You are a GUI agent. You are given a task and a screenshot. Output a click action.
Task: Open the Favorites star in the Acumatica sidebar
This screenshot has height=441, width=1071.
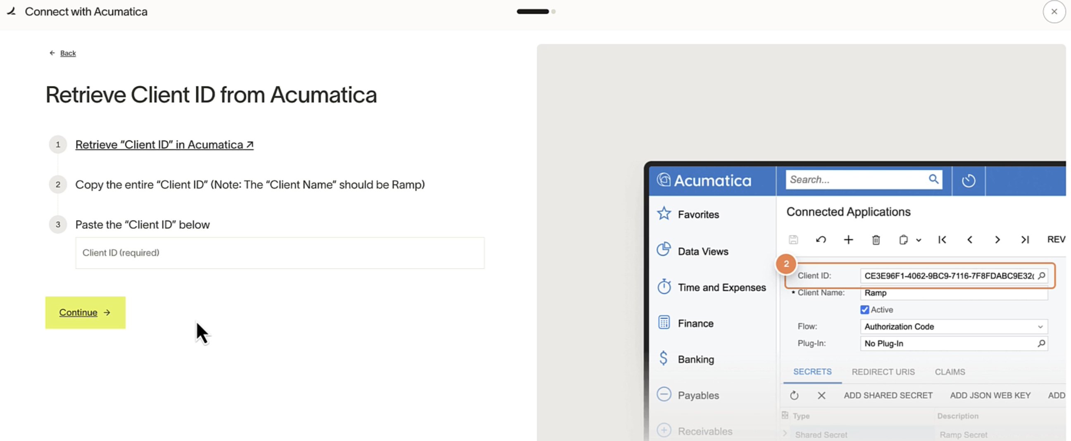[x=664, y=213]
